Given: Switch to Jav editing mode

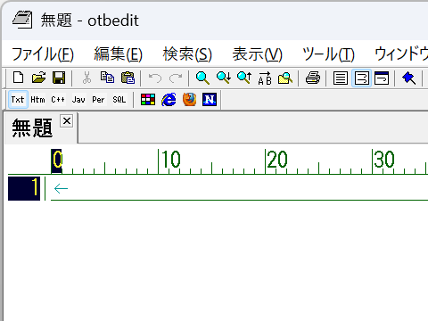Looking at the screenshot, I should point(78,100).
